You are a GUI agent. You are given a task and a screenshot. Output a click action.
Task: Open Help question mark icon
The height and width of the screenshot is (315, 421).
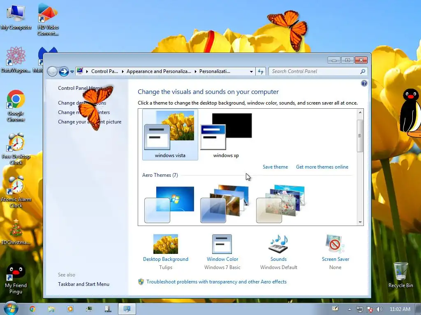tap(364, 83)
